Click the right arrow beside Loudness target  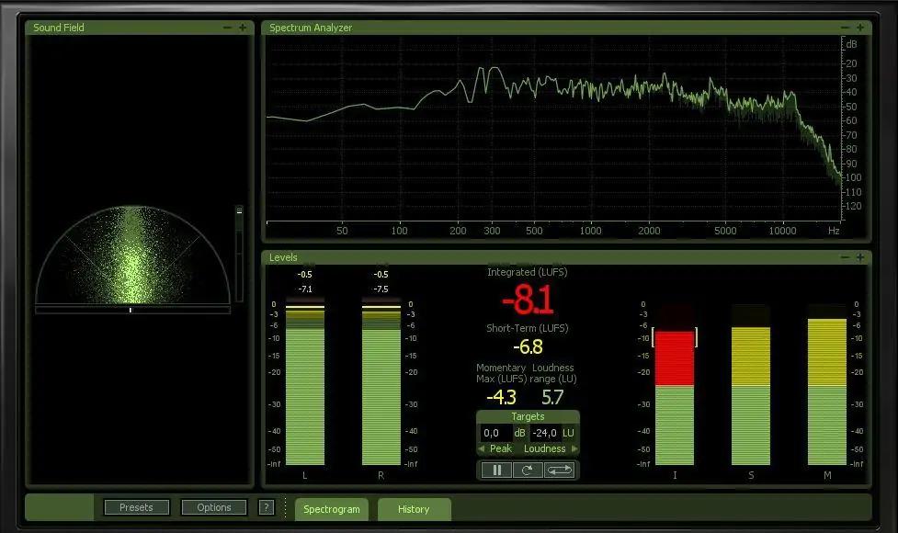[575, 448]
